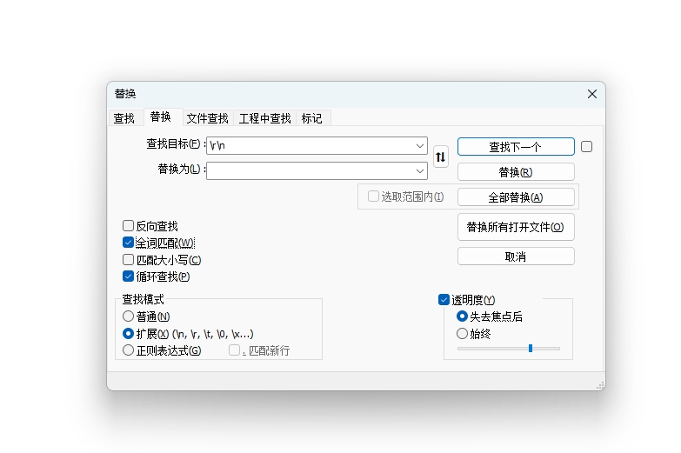Close the 替换 dialog window
The image size is (681, 453).
tap(591, 94)
